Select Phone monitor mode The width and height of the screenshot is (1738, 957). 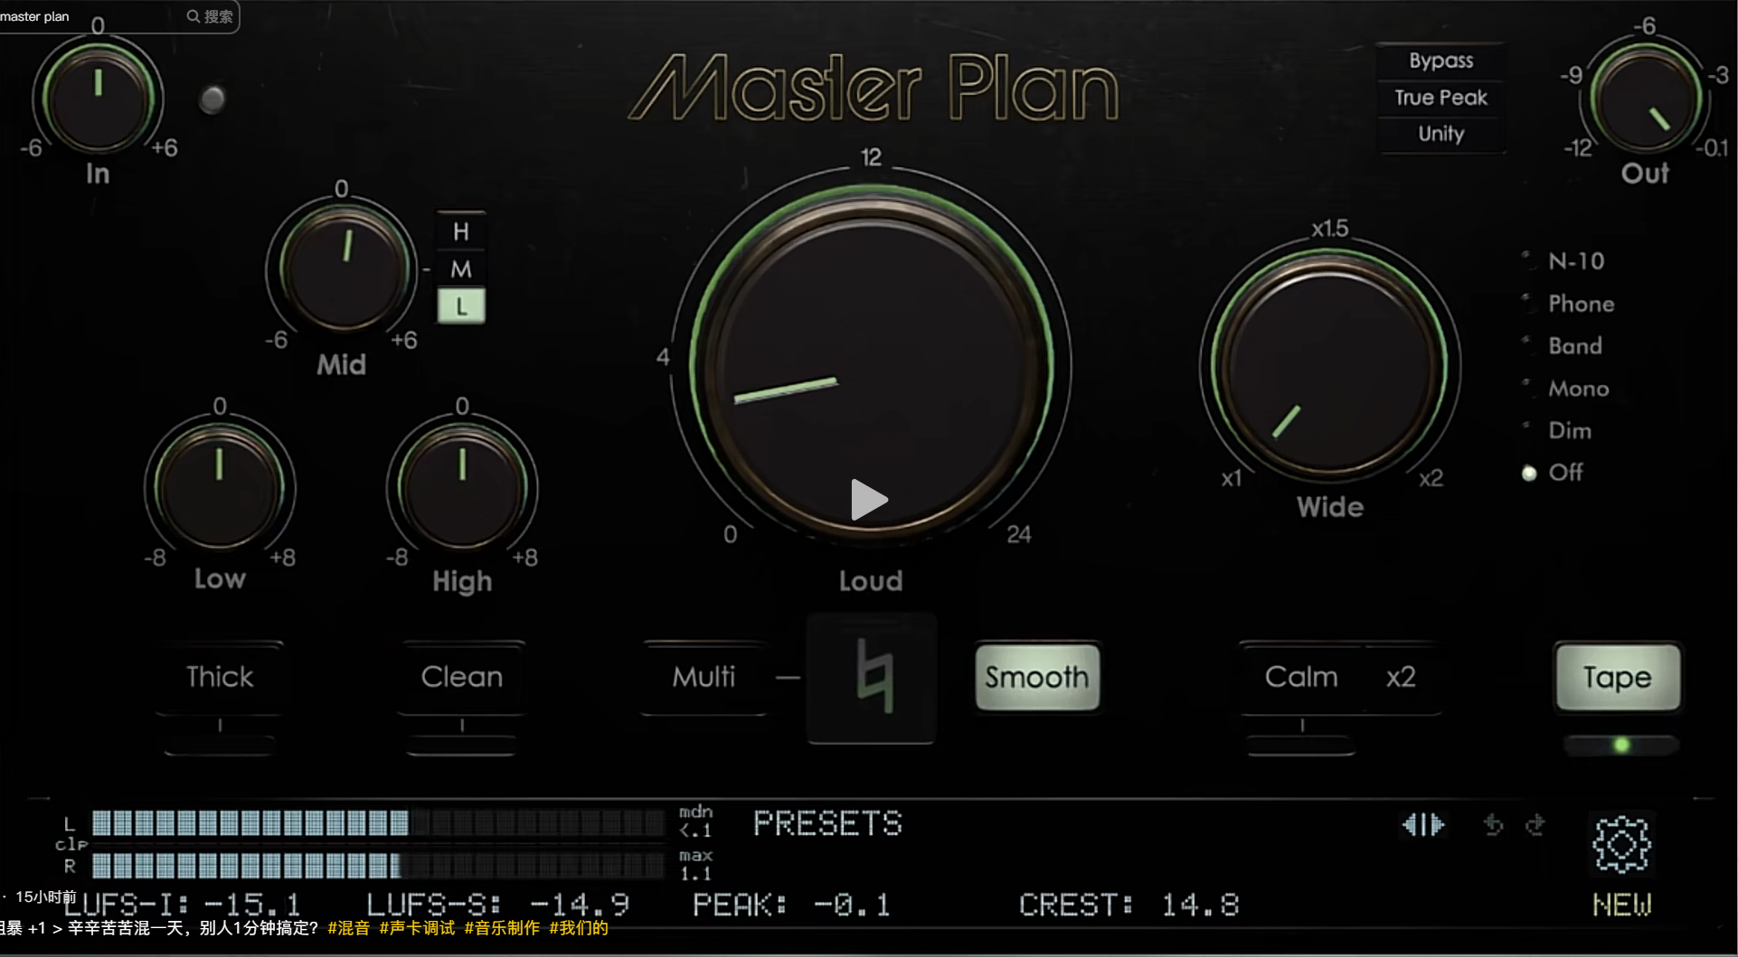coord(1571,304)
